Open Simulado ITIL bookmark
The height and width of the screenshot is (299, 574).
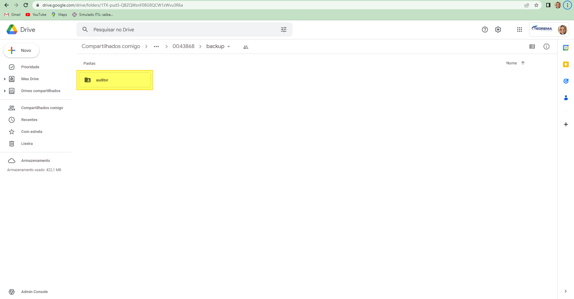pyautogui.click(x=93, y=15)
